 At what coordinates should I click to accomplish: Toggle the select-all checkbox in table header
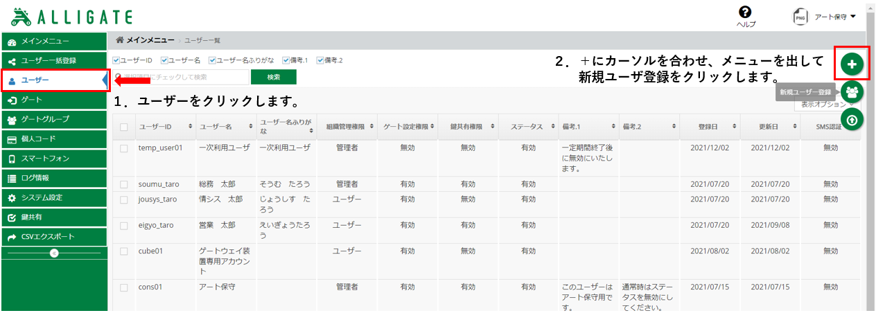[123, 127]
